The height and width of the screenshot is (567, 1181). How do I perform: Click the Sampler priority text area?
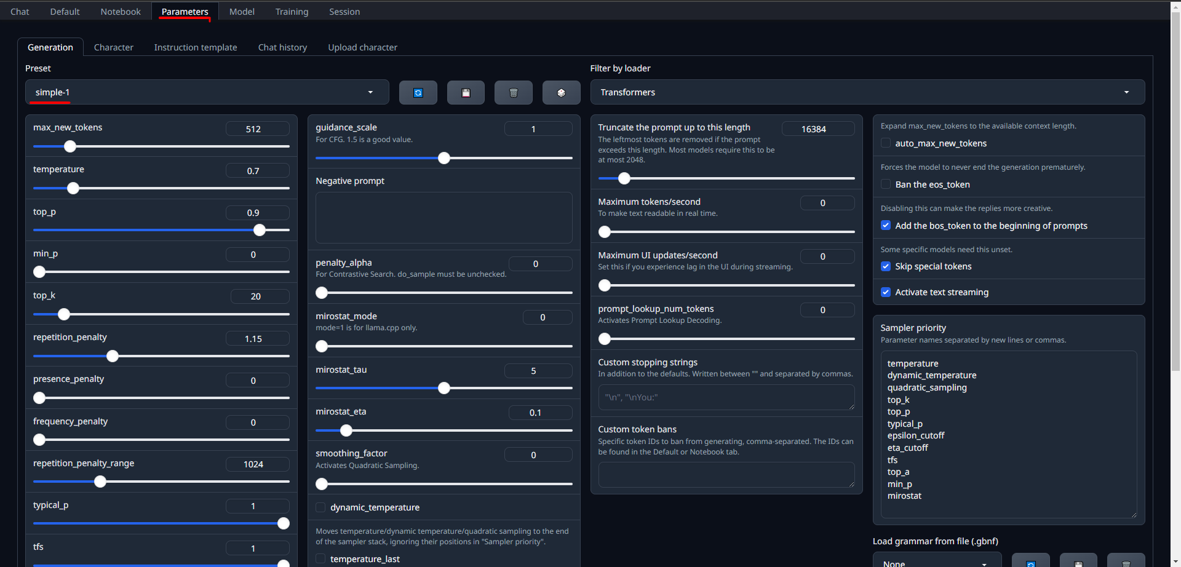click(x=1009, y=434)
